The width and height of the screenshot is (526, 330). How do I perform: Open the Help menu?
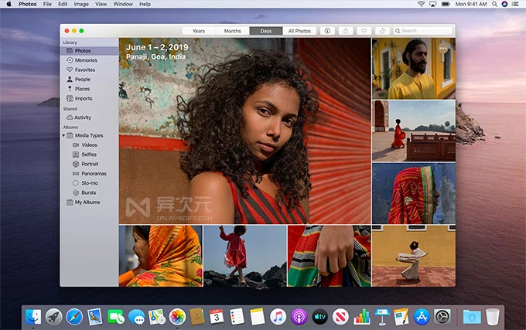coord(145,4)
